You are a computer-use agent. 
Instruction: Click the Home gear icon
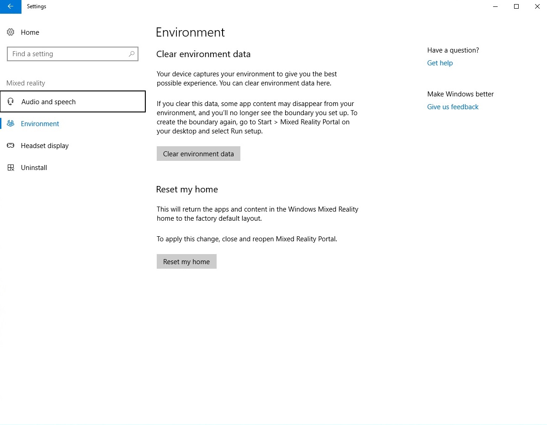tap(11, 32)
